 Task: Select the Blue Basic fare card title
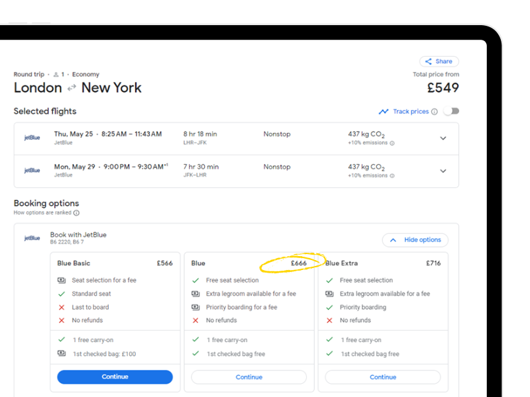74,263
